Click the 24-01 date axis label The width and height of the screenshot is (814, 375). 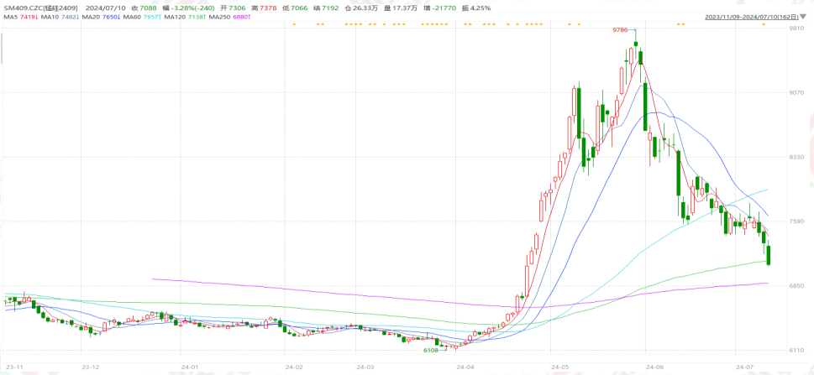[x=190, y=367]
